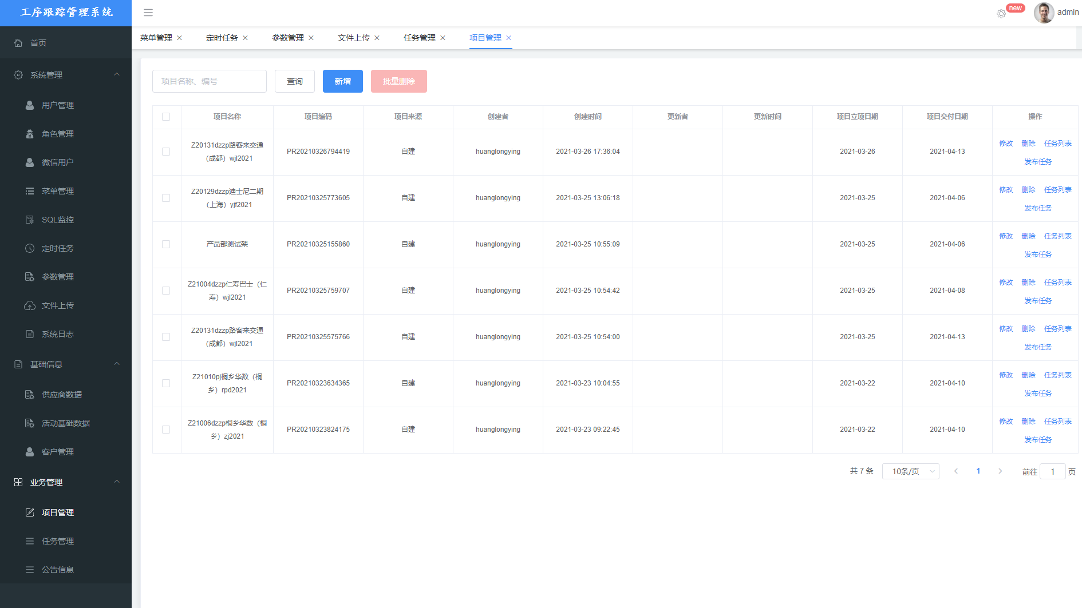The width and height of the screenshot is (1082, 608).
Task: Open the 10条/页 page size dropdown
Action: pyautogui.click(x=910, y=471)
